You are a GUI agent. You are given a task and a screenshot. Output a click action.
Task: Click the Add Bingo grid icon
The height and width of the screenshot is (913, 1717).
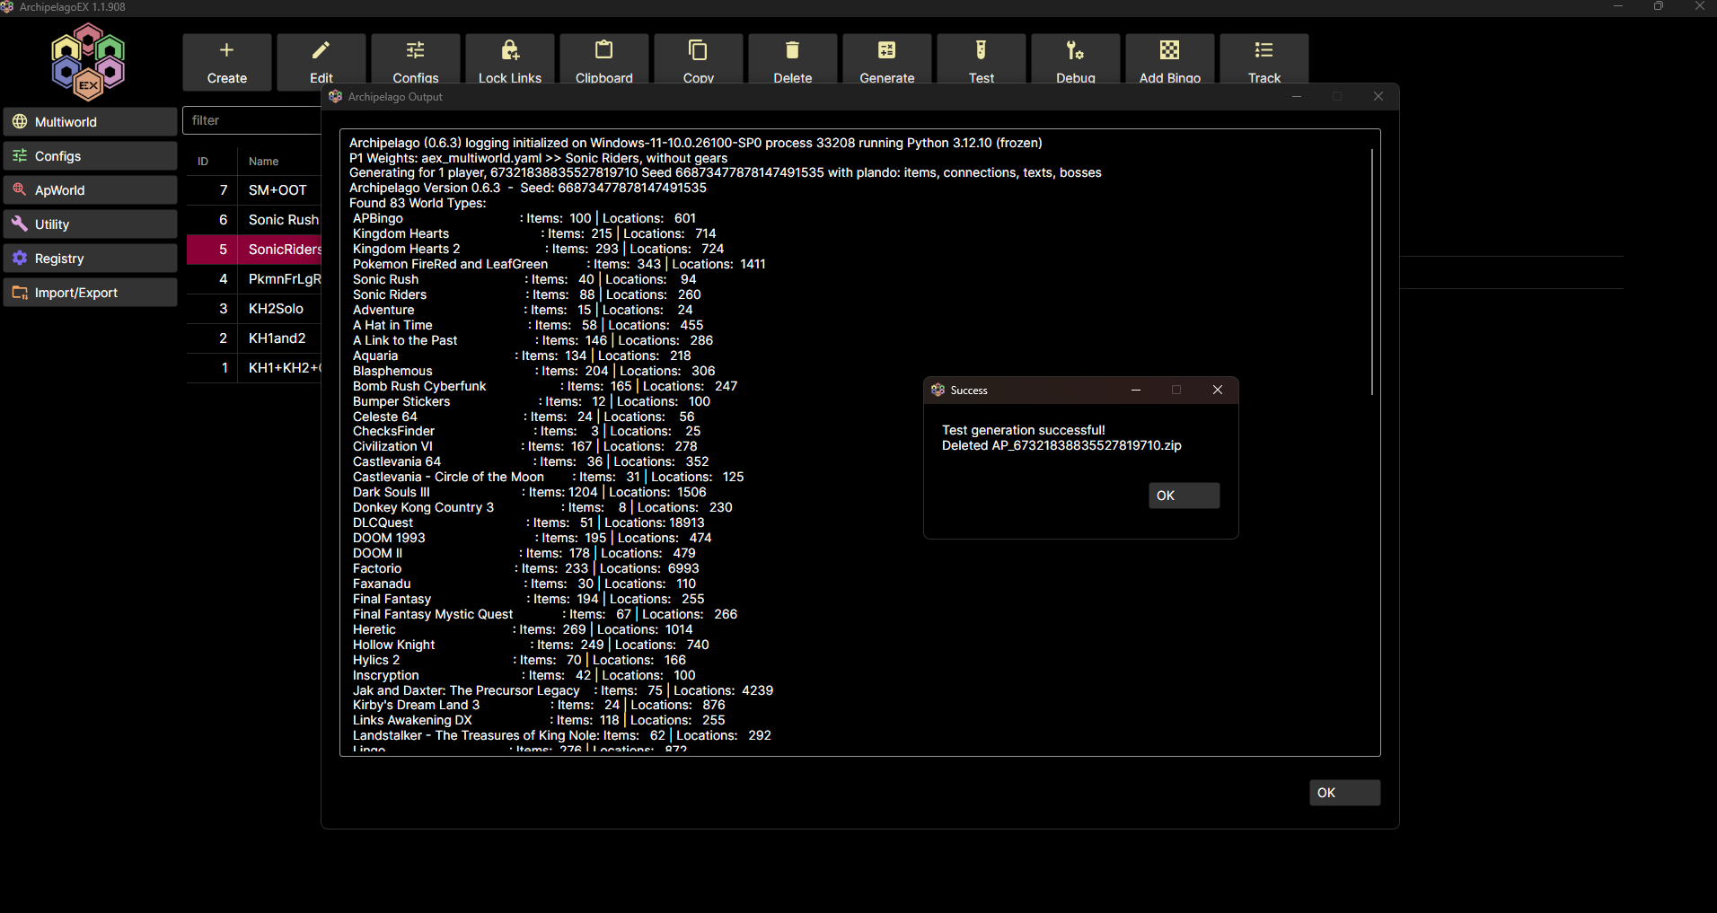(1169, 50)
